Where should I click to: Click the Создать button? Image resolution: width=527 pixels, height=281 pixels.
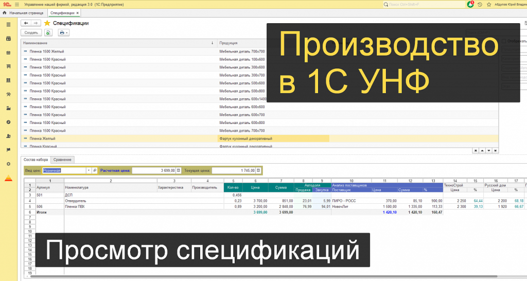point(31,32)
